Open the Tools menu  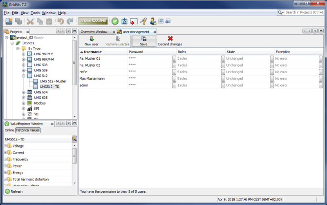(x=35, y=13)
